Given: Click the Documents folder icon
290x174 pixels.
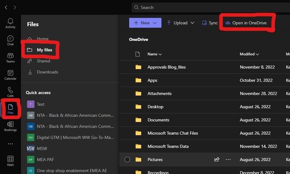Looking at the screenshot, I should pyautogui.click(x=138, y=120).
